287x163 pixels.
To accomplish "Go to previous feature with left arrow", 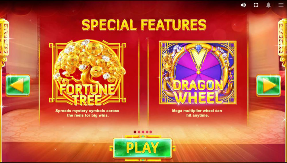I will click(18, 85).
